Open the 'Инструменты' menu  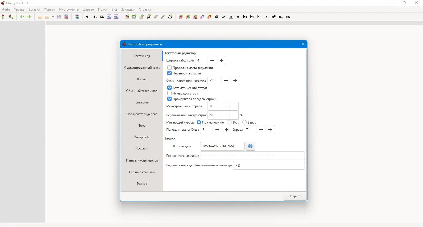pyautogui.click(x=69, y=10)
